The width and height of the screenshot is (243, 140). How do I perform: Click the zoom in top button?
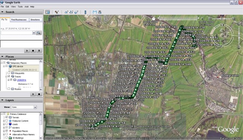click(239, 24)
